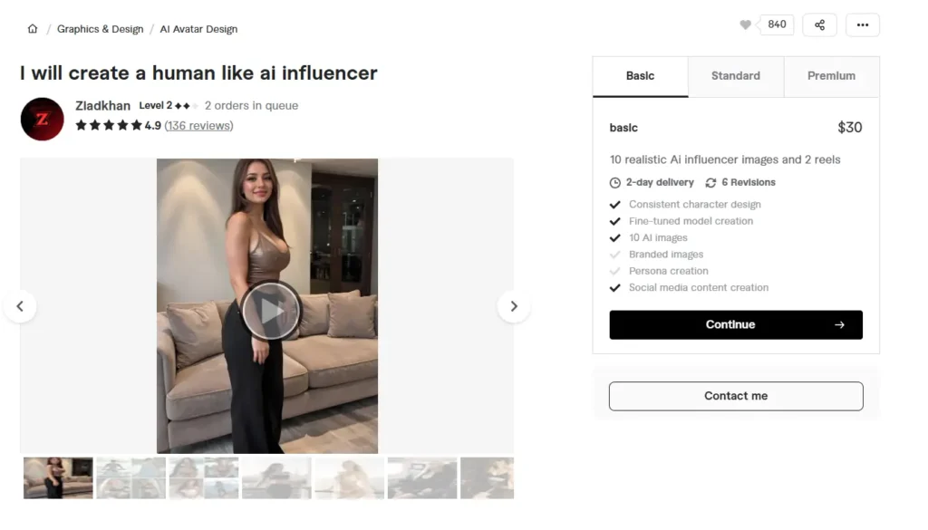Go to next gallery image arrow
The height and width of the screenshot is (530, 928).
click(x=514, y=306)
